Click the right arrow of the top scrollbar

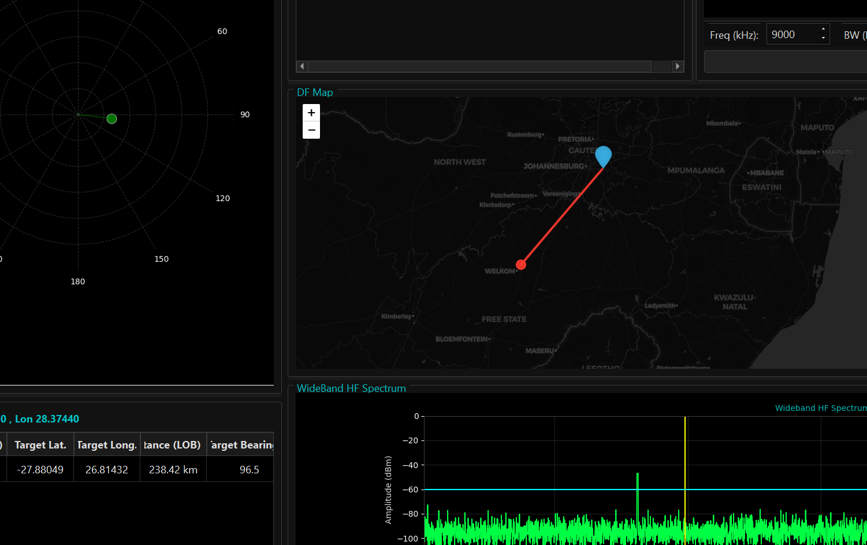point(676,66)
